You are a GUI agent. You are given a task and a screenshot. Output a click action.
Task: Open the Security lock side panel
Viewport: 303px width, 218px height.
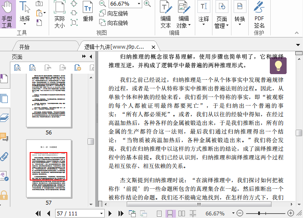[4, 195]
